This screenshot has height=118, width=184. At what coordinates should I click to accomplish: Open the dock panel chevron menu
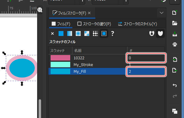[162, 13]
